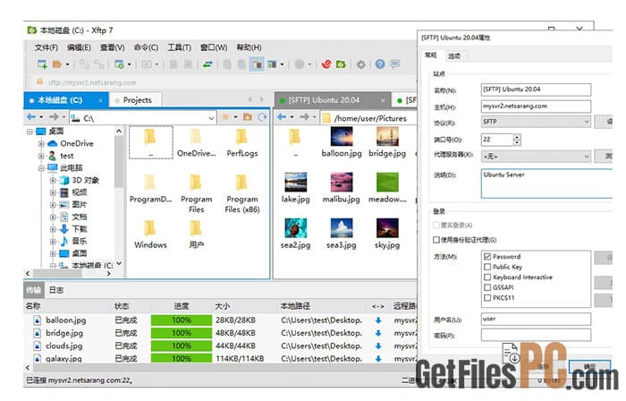The height and width of the screenshot is (401, 626).
Task: Click the 本地路径 column header
Action: point(295,306)
